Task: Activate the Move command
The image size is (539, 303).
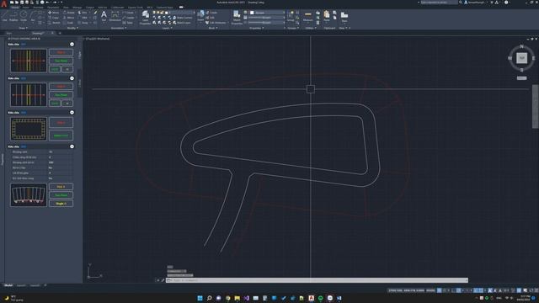Action: [54, 13]
